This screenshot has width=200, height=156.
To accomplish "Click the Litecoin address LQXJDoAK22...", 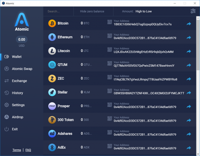I will pos(144,52).
